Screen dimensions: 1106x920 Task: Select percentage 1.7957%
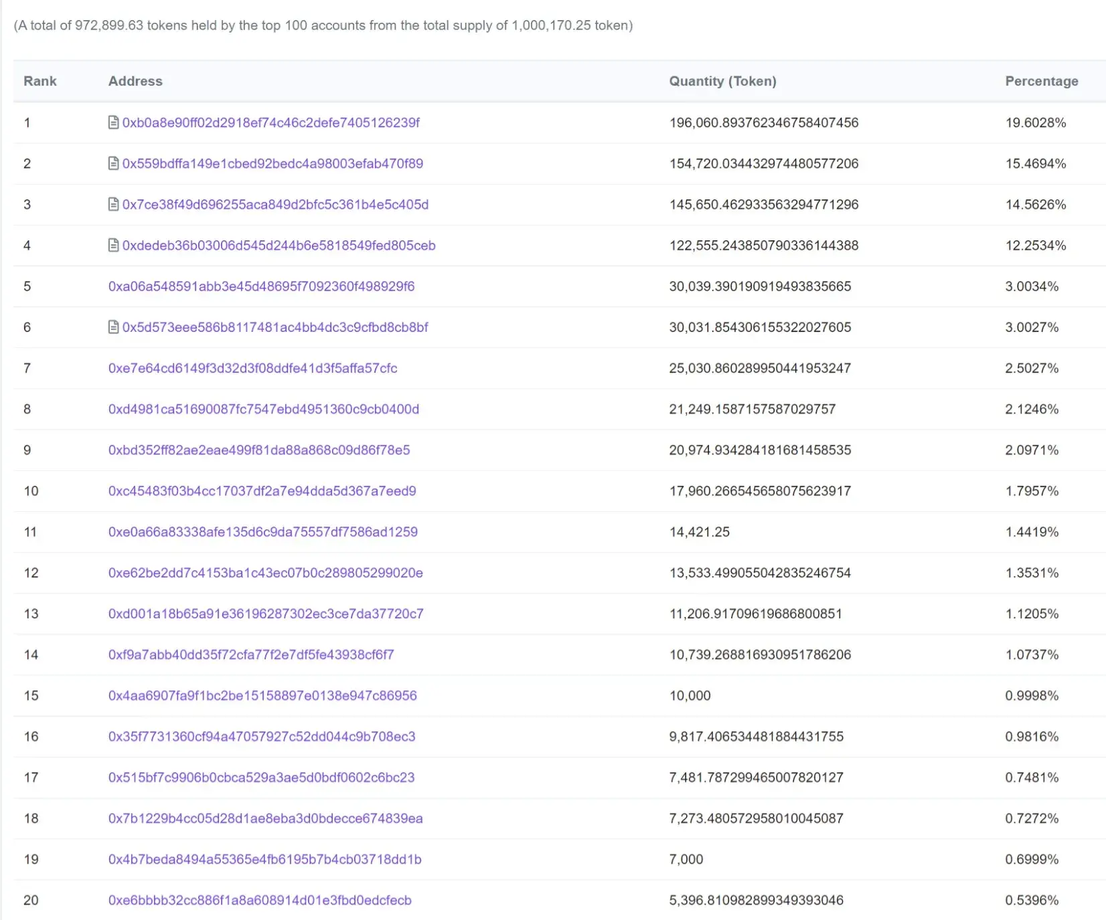[x=1032, y=490]
